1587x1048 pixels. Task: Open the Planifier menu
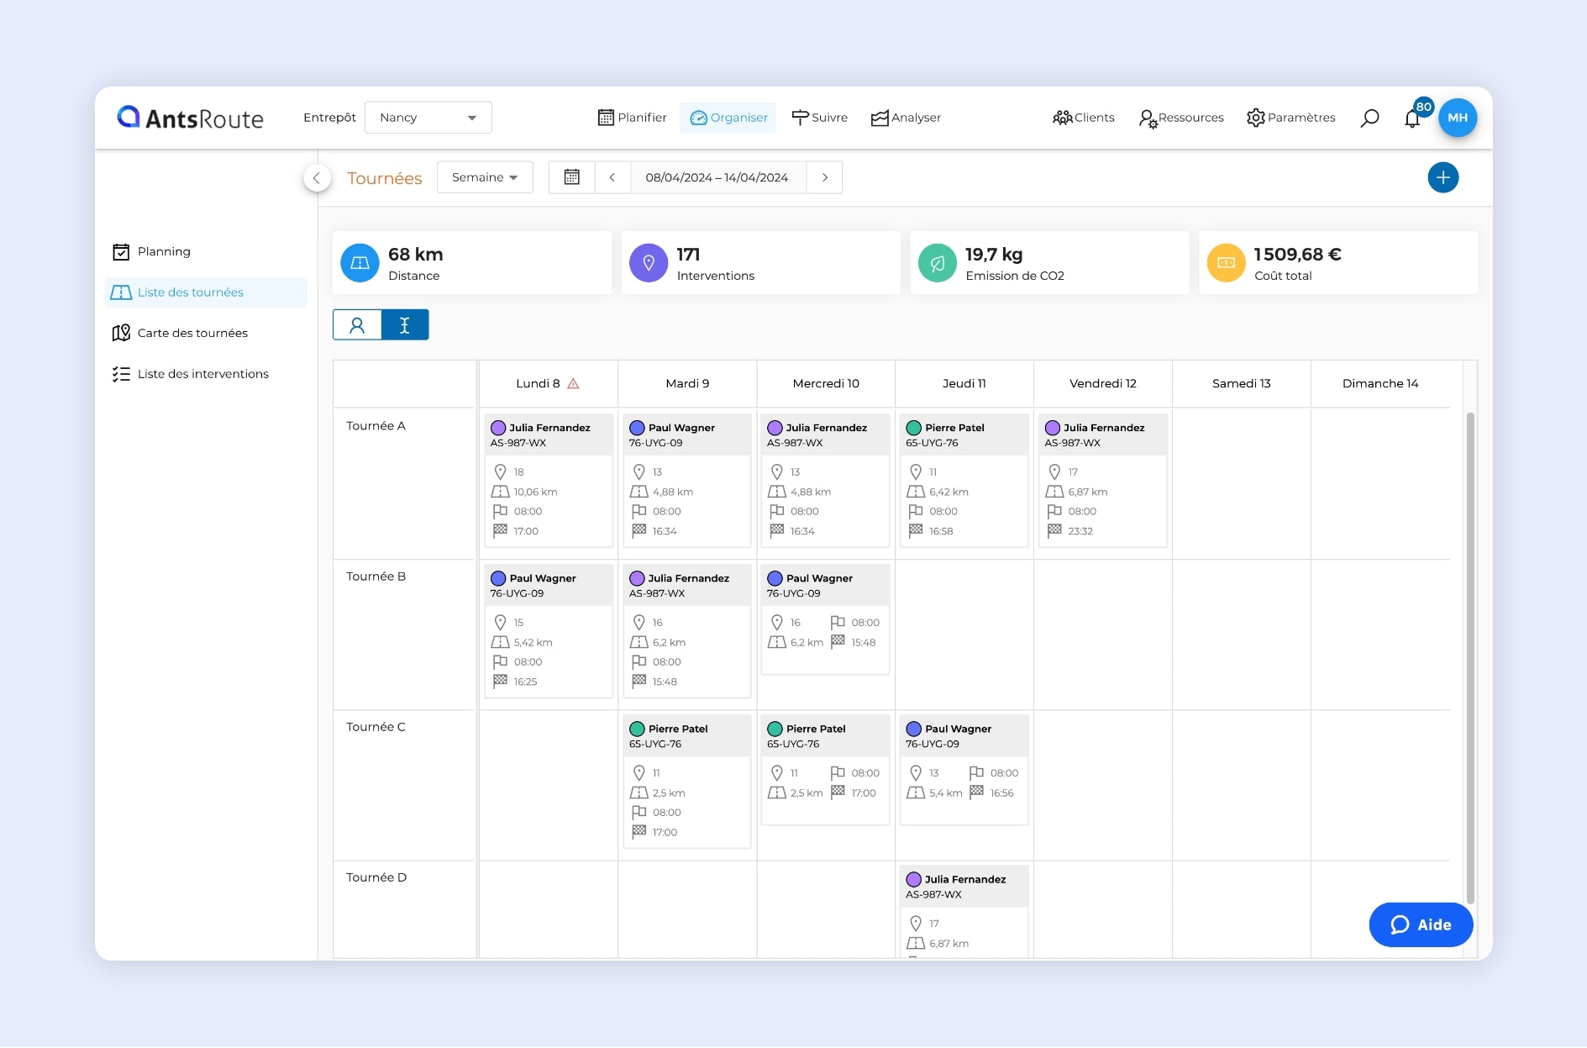[x=632, y=118]
